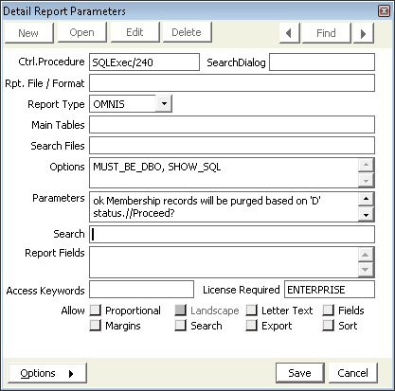This screenshot has height=391, width=395.
Task: Open the Options popup menu button
Action: (x=47, y=373)
